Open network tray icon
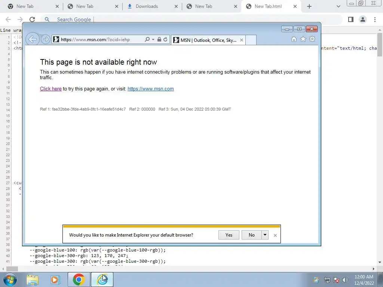383x287 pixels. click(x=327, y=280)
